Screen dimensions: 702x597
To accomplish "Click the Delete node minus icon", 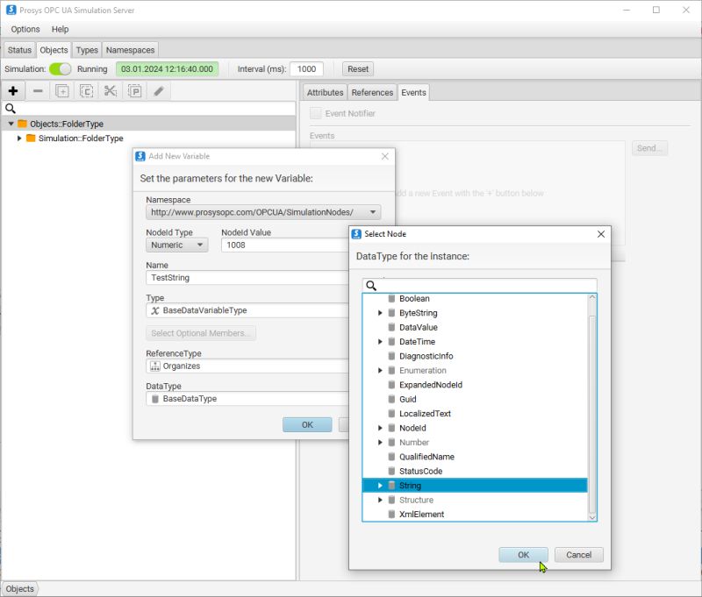I will coord(36,90).
